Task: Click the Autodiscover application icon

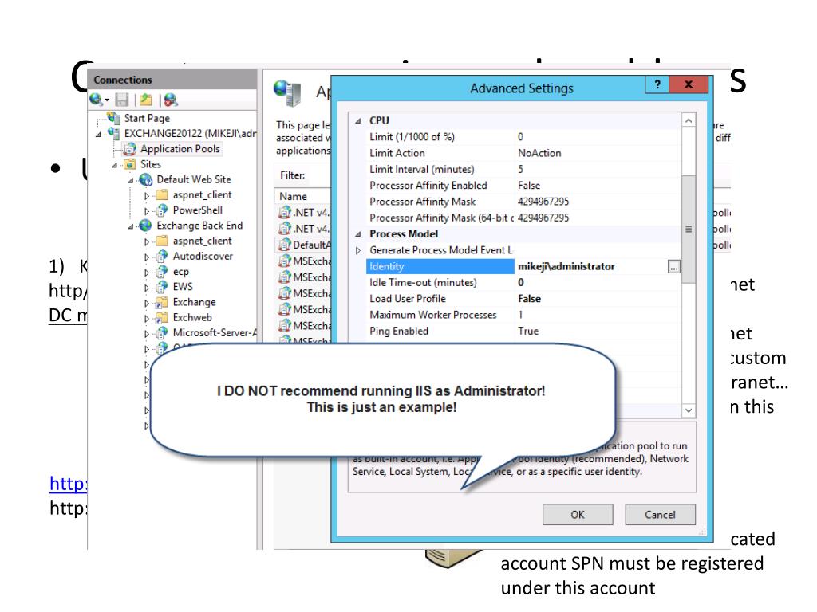Action: [x=162, y=256]
